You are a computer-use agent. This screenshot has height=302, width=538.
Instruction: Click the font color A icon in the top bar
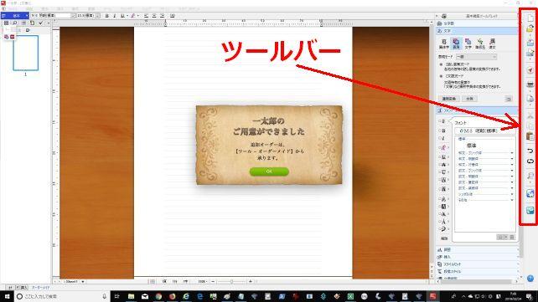132,16
